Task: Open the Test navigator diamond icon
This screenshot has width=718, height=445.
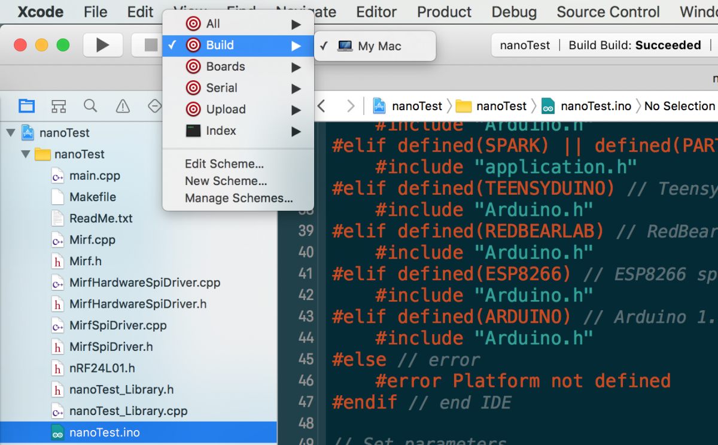Action: pos(154,106)
